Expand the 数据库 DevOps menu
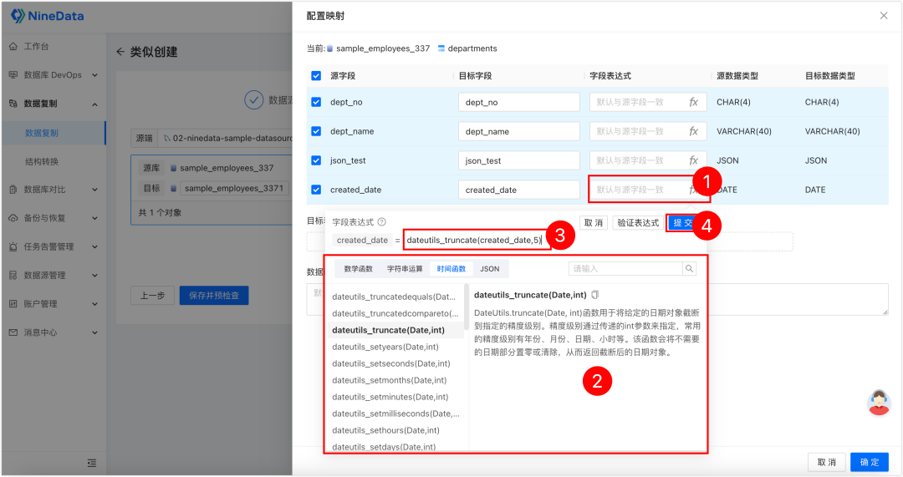The height and width of the screenshot is (477, 903). click(x=95, y=75)
